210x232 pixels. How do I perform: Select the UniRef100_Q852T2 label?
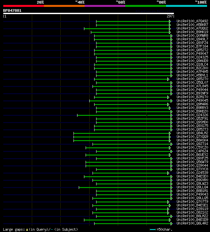(x=192, y=50)
